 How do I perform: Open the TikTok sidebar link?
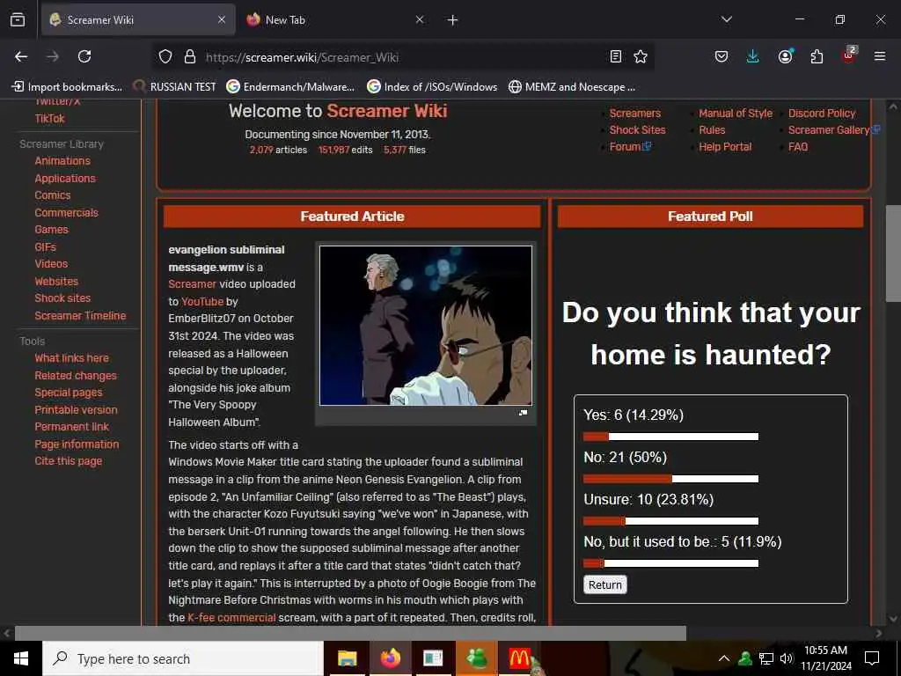pos(49,119)
